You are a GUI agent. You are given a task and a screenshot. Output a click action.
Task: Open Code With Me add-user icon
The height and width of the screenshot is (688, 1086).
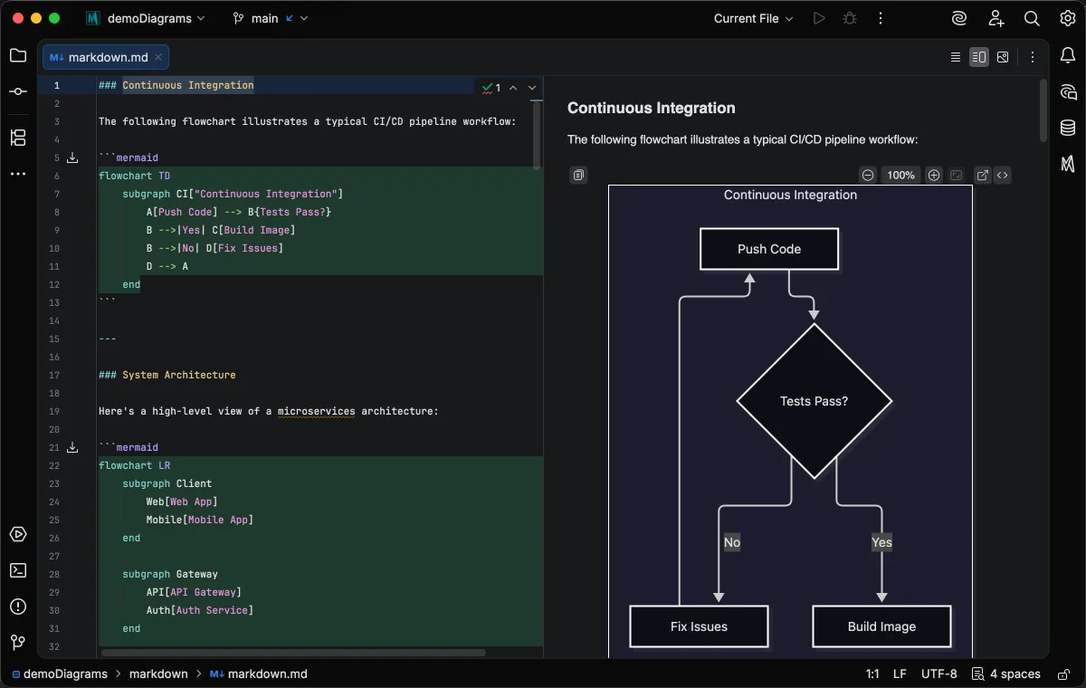coord(995,18)
